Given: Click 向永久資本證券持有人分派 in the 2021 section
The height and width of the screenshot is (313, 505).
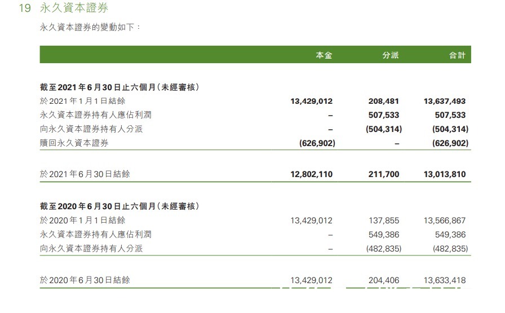Looking at the screenshot, I should coord(91,129).
